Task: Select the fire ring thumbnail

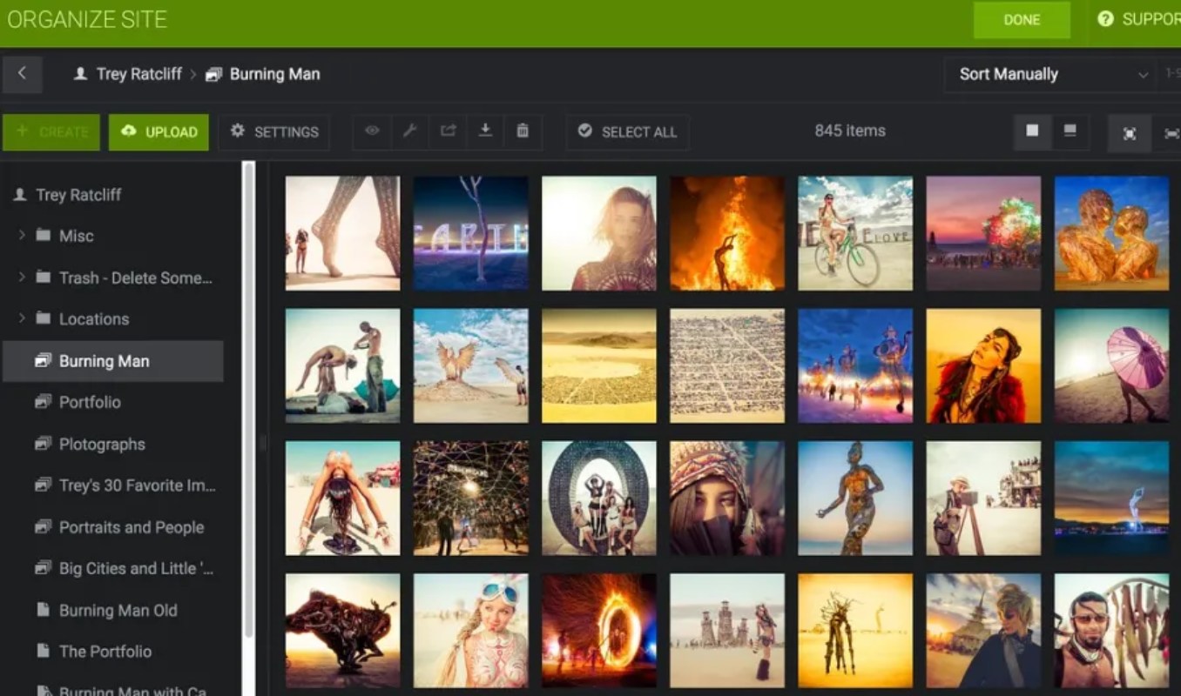Action: coord(599,631)
